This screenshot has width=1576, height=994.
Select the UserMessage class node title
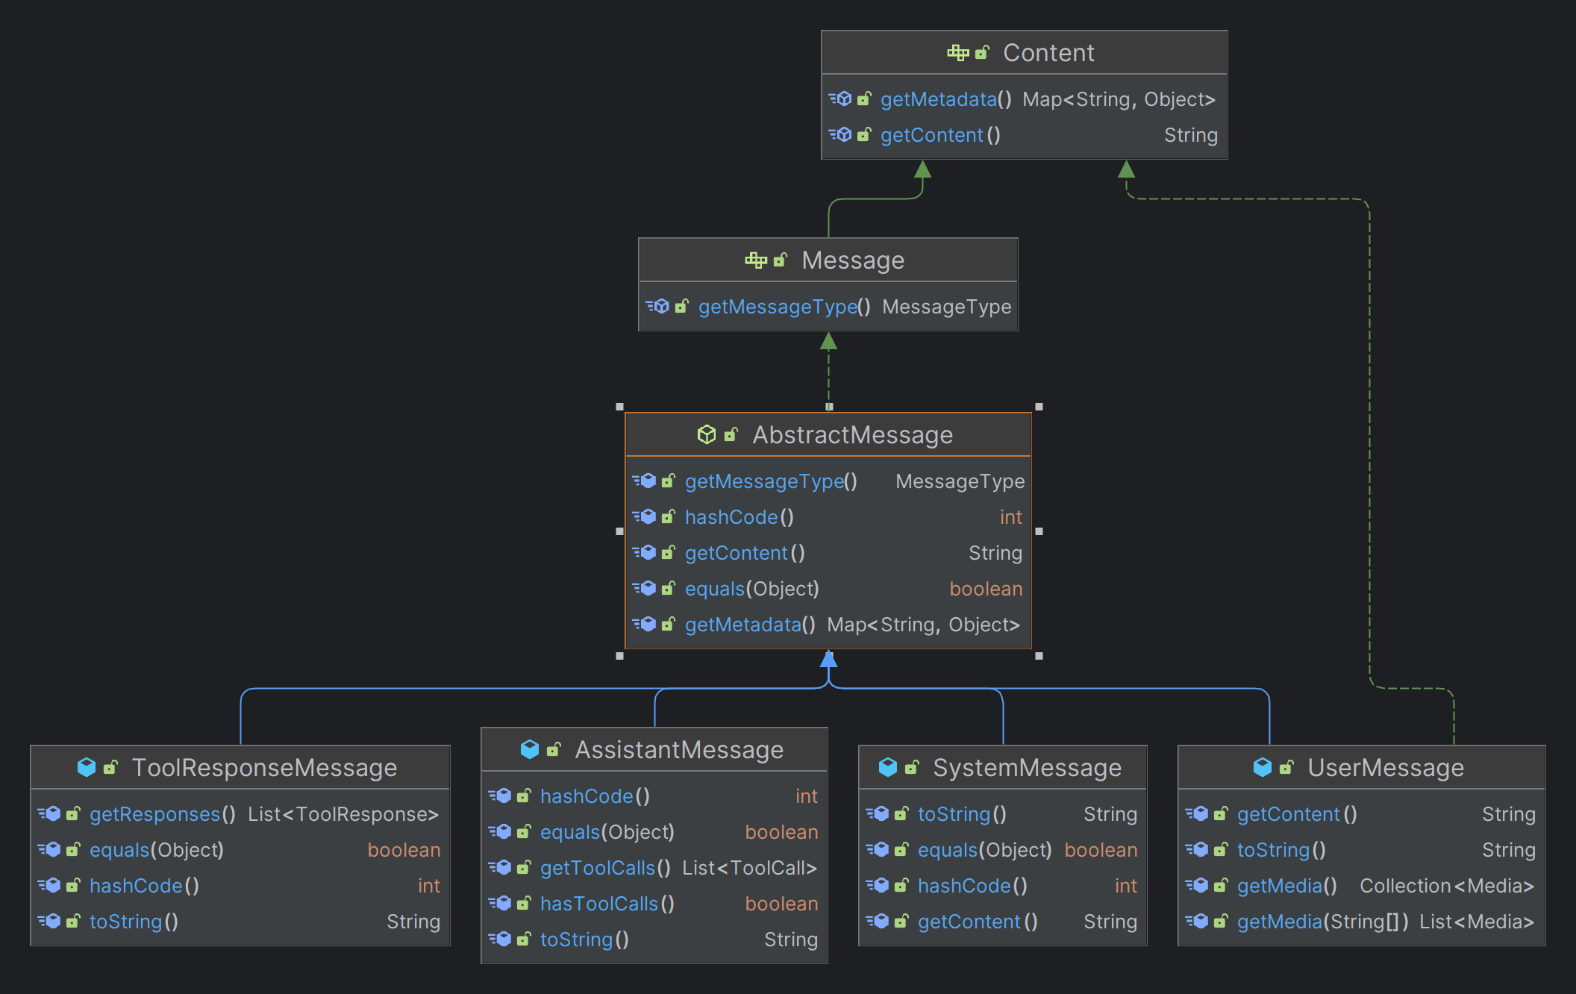click(x=1386, y=768)
